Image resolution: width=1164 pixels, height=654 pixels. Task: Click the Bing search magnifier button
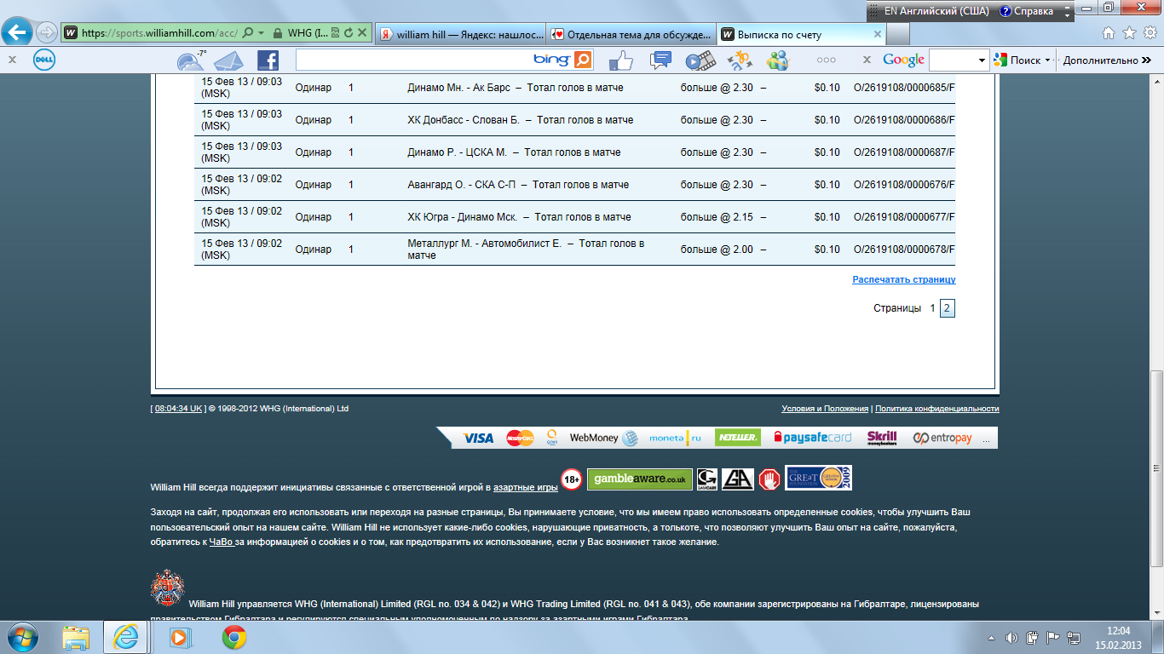tap(583, 60)
